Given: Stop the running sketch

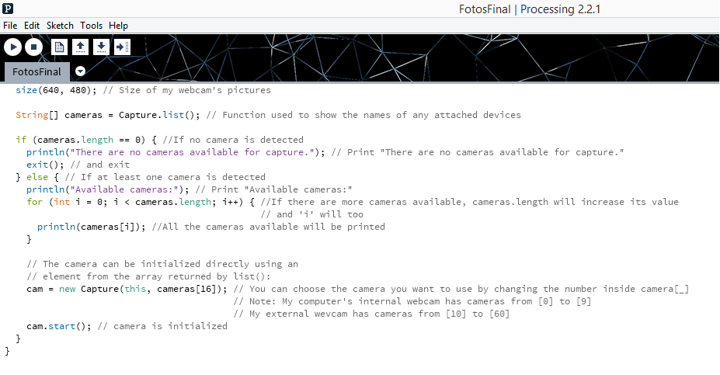Looking at the screenshot, I should click(33, 47).
